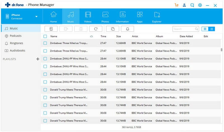
Task: Click the dr.fone logo icon
Action: point(8,5)
